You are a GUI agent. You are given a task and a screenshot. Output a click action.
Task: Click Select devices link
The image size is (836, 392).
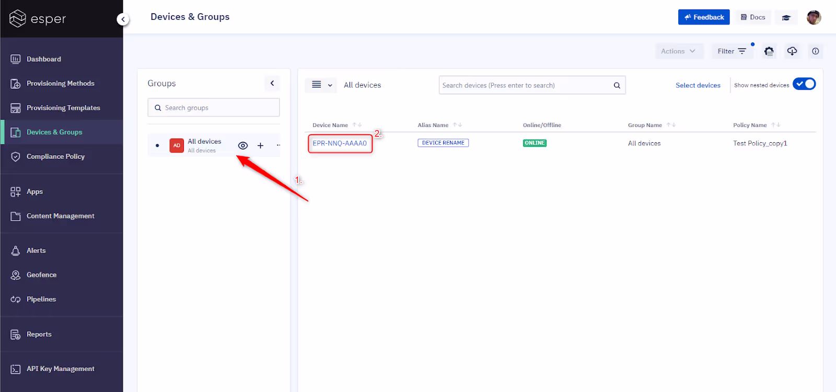[698, 85]
